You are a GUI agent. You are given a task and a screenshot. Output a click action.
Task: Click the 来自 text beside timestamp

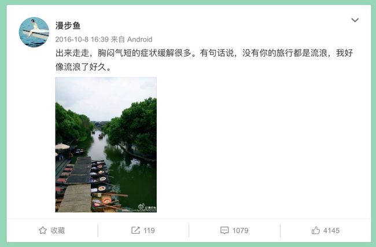[x=118, y=39]
